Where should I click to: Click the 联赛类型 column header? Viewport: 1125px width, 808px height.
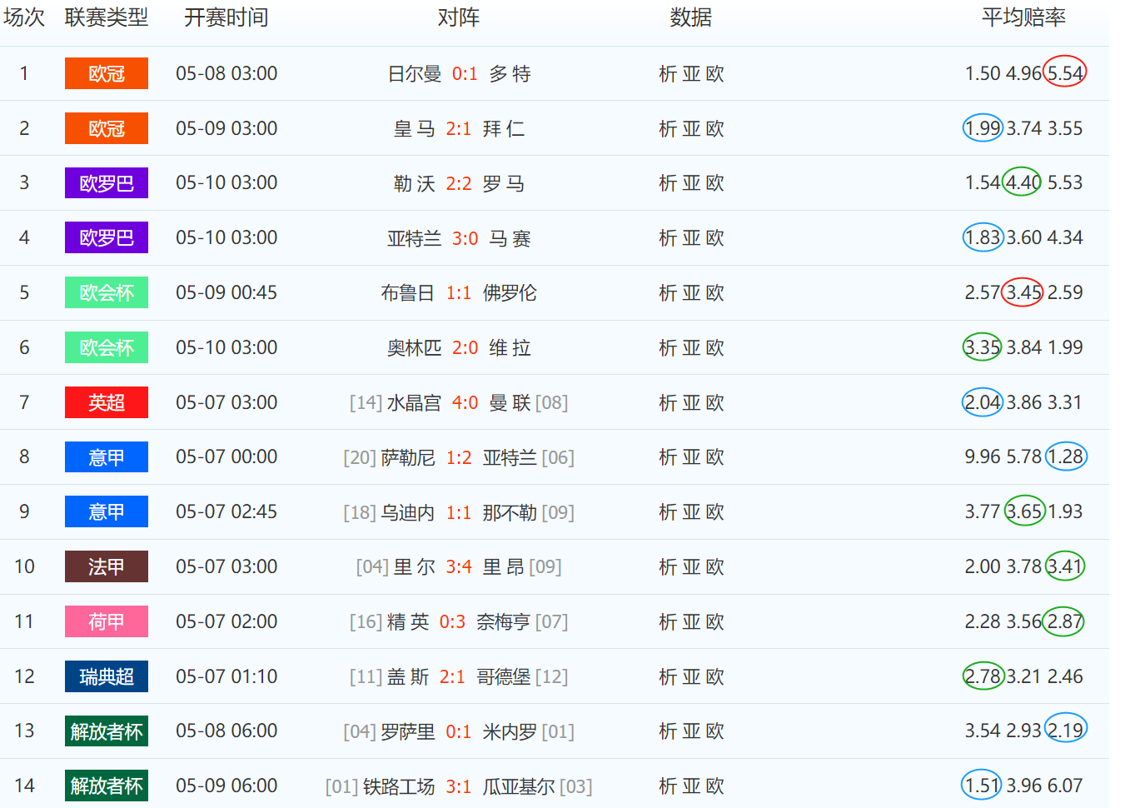pyautogui.click(x=107, y=17)
